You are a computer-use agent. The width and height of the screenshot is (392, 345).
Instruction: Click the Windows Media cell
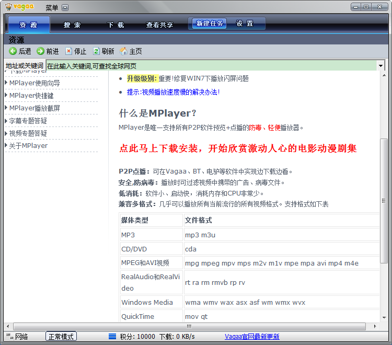(x=152, y=302)
